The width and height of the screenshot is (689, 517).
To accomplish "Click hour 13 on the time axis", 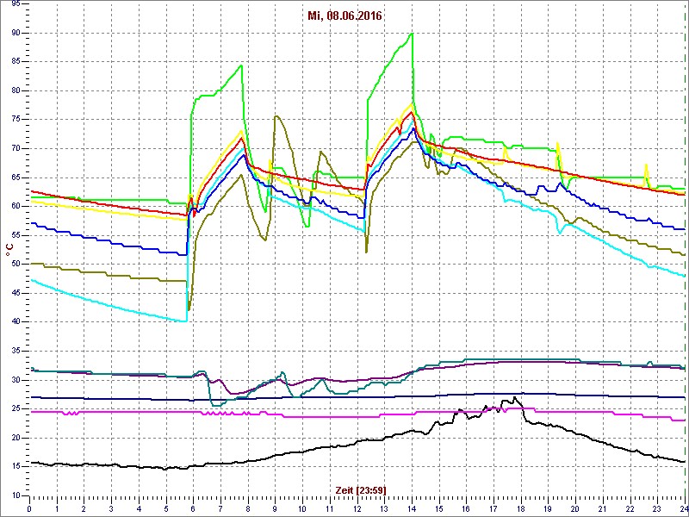I will point(384,509).
